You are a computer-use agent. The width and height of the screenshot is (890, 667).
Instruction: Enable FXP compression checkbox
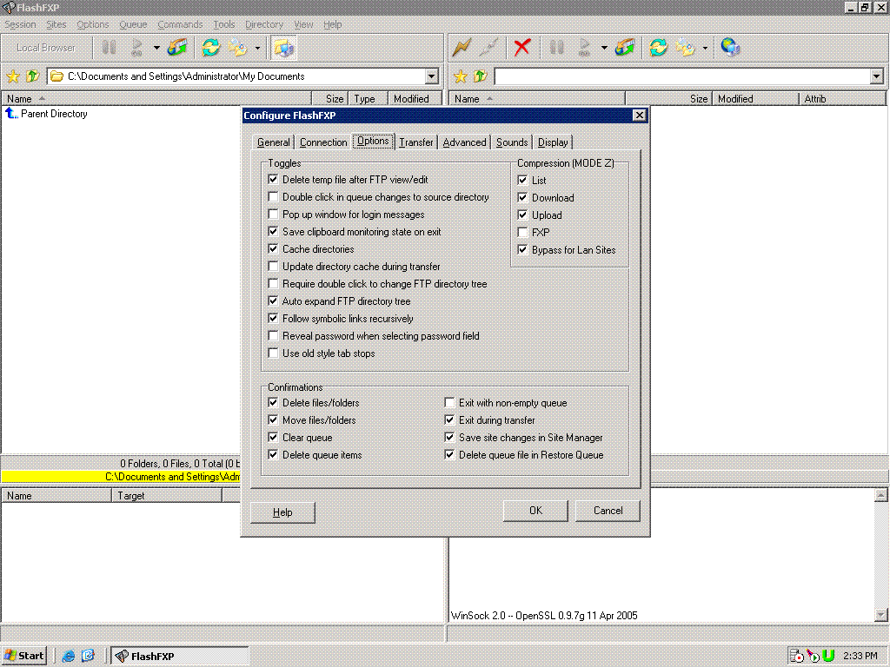522,233
